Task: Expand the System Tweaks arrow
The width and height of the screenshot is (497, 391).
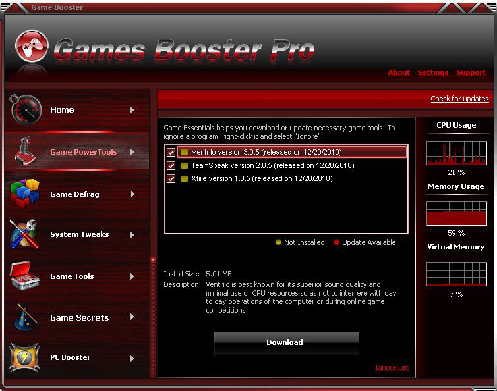Action: [x=132, y=234]
